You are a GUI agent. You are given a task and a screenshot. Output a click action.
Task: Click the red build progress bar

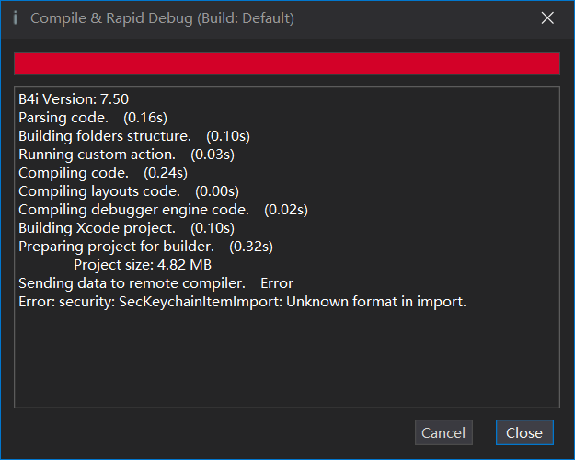point(286,63)
